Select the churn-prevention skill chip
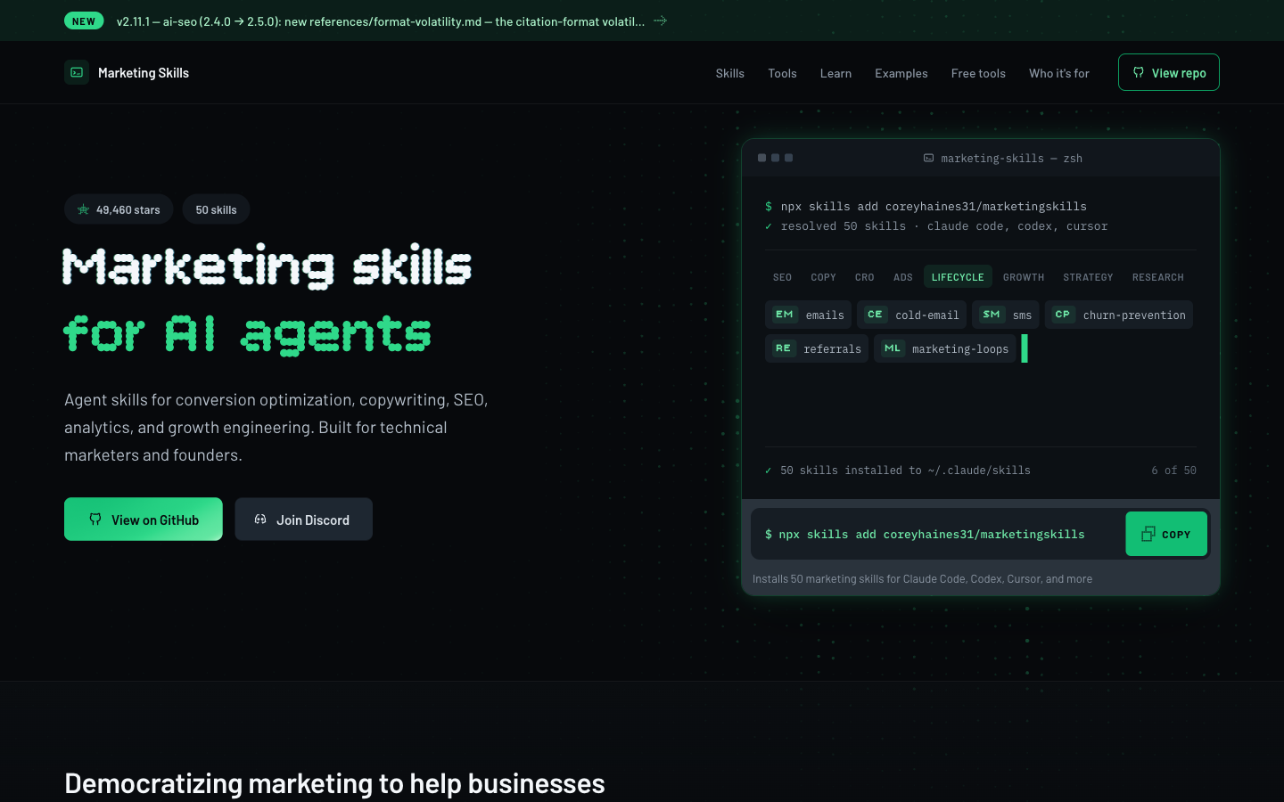1284x802 pixels. (1119, 315)
